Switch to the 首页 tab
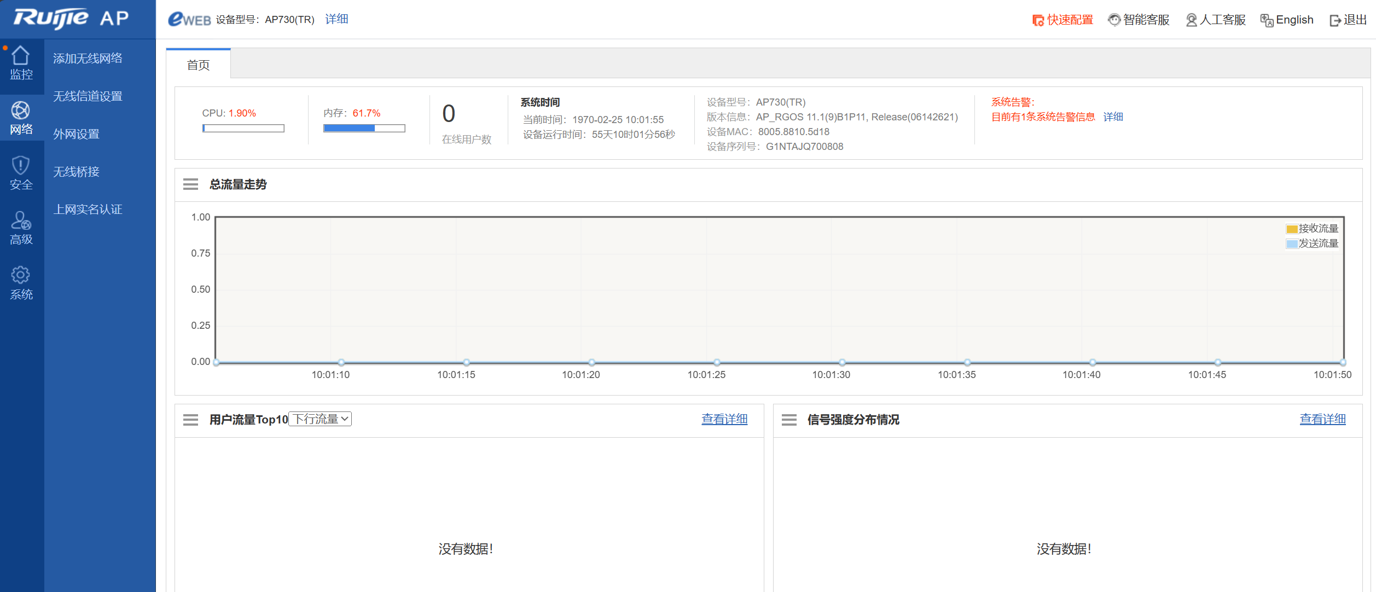The width and height of the screenshot is (1376, 592). pyautogui.click(x=198, y=65)
